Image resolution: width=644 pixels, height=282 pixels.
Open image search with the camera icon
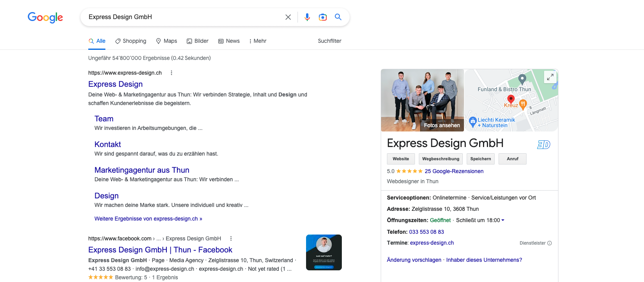[x=323, y=17]
